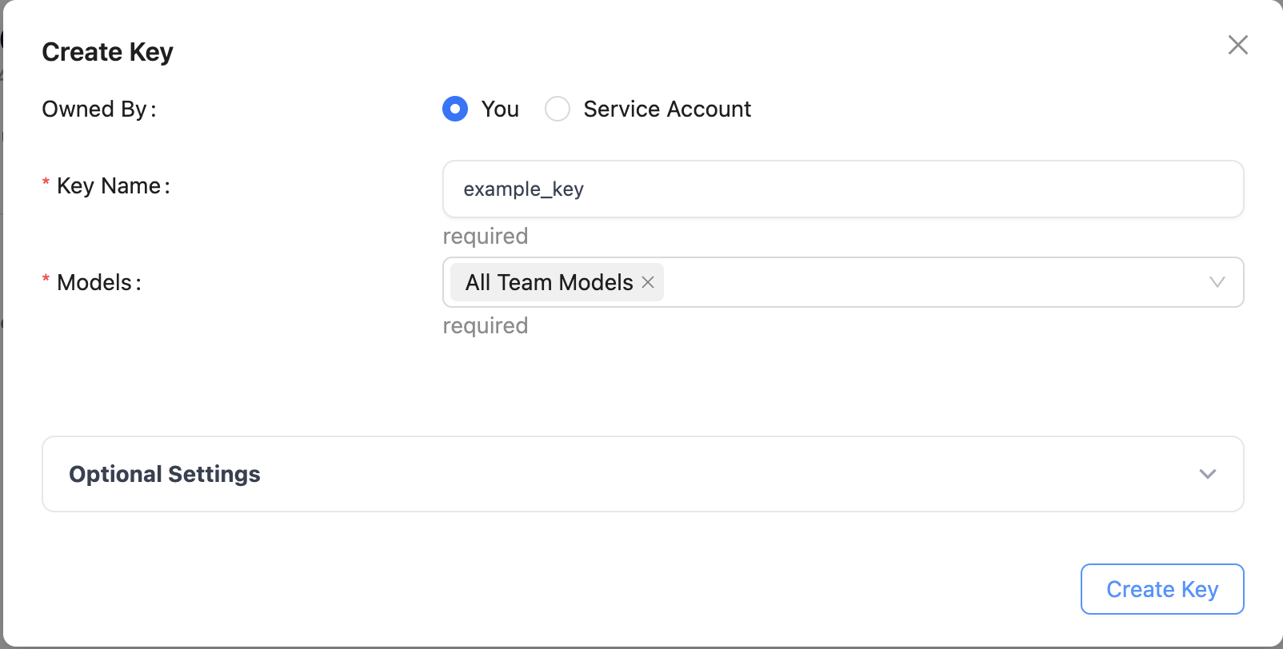The image size is (1283, 649).
Task: Click the Create Key dialog title
Action: point(107,52)
